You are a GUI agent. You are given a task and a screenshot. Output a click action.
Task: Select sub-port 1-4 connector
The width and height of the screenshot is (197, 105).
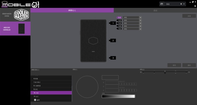[x=119, y=26]
